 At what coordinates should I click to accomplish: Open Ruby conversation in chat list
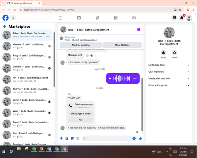[x=26, y=57]
